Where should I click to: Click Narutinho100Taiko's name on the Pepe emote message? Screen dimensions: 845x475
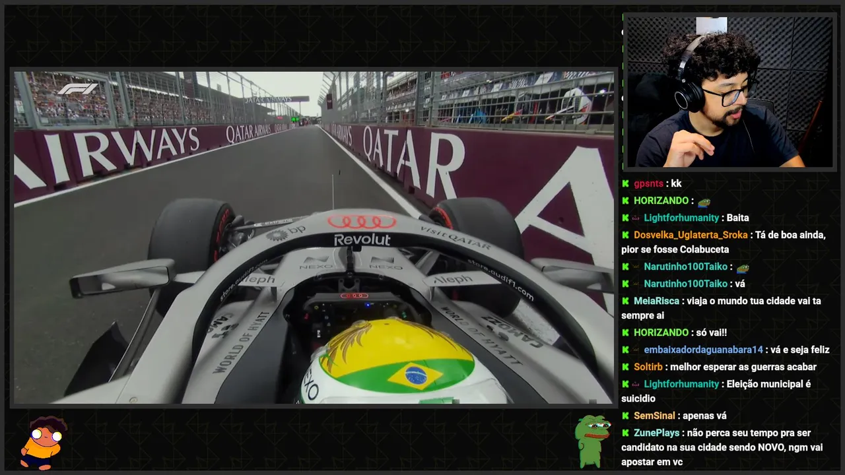pos(685,267)
